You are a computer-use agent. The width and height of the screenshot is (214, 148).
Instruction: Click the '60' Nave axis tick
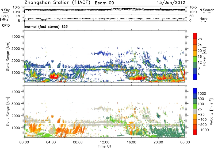tap(191, 16)
